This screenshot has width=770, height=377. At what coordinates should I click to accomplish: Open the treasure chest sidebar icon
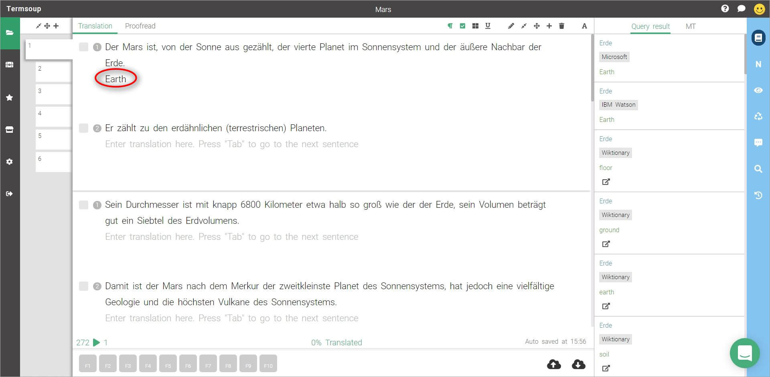[x=10, y=65]
